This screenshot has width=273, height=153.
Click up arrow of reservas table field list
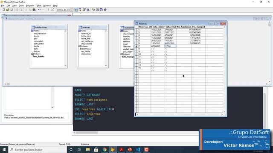pos(106,31)
